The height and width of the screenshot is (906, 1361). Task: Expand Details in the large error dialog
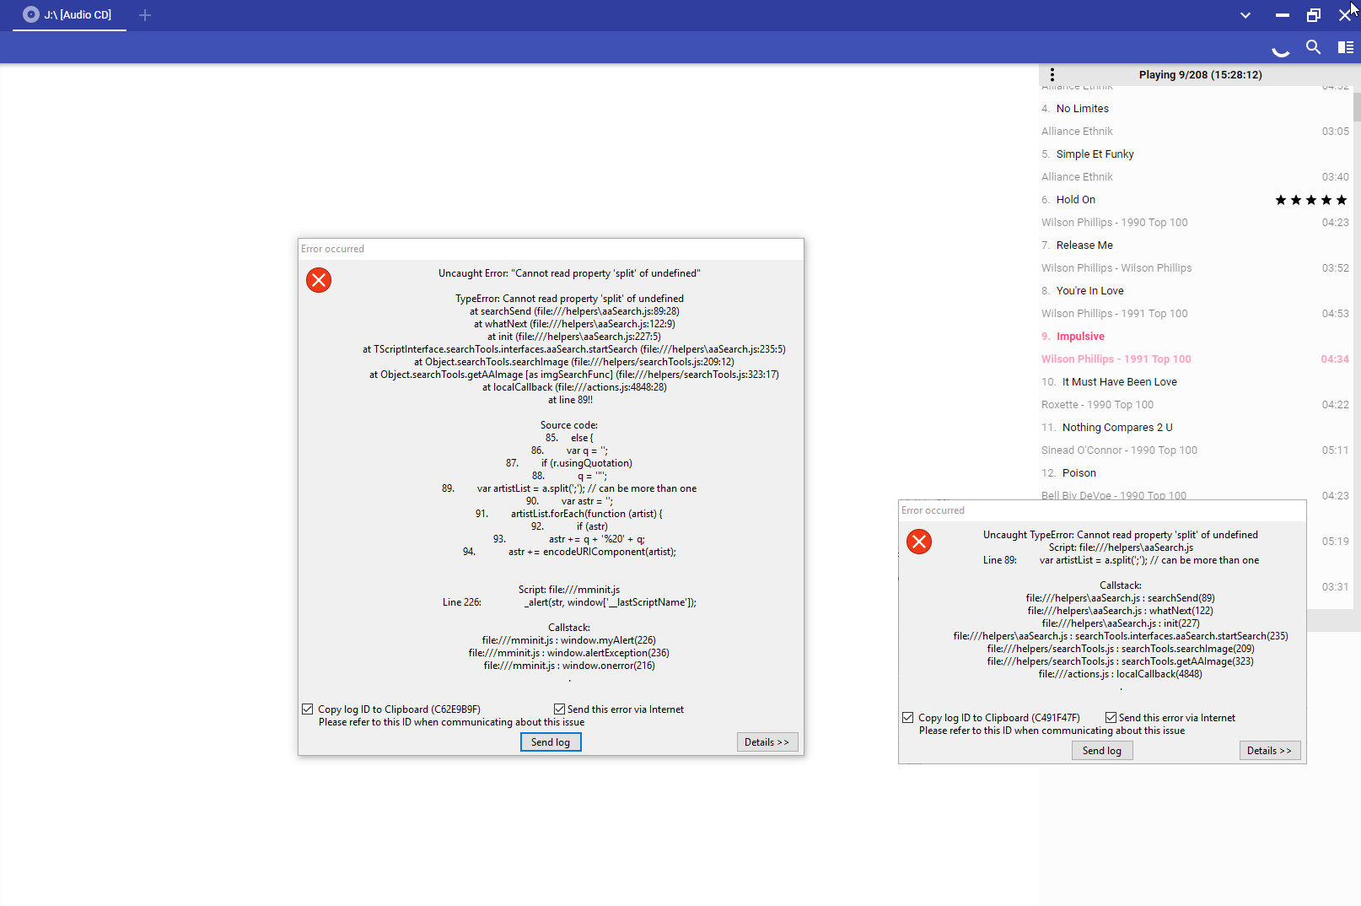click(767, 742)
